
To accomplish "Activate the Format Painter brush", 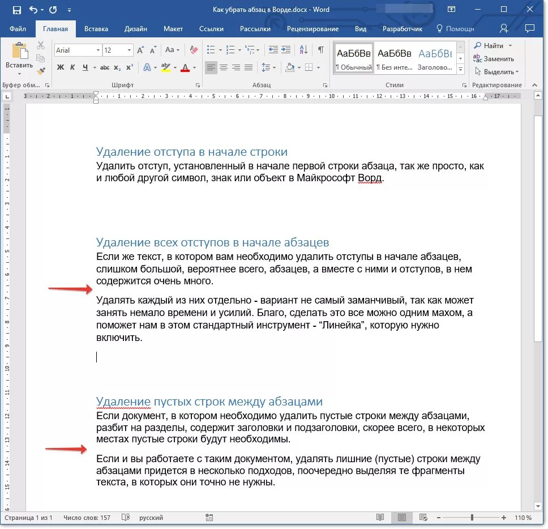I will 41,71.
